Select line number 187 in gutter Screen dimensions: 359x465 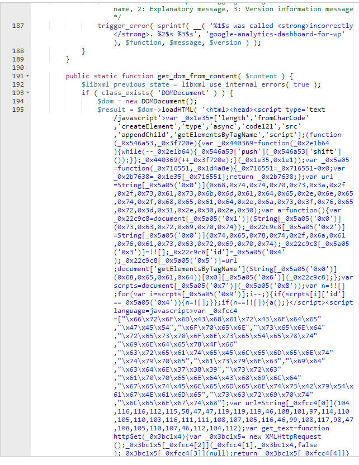[x=18, y=26]
